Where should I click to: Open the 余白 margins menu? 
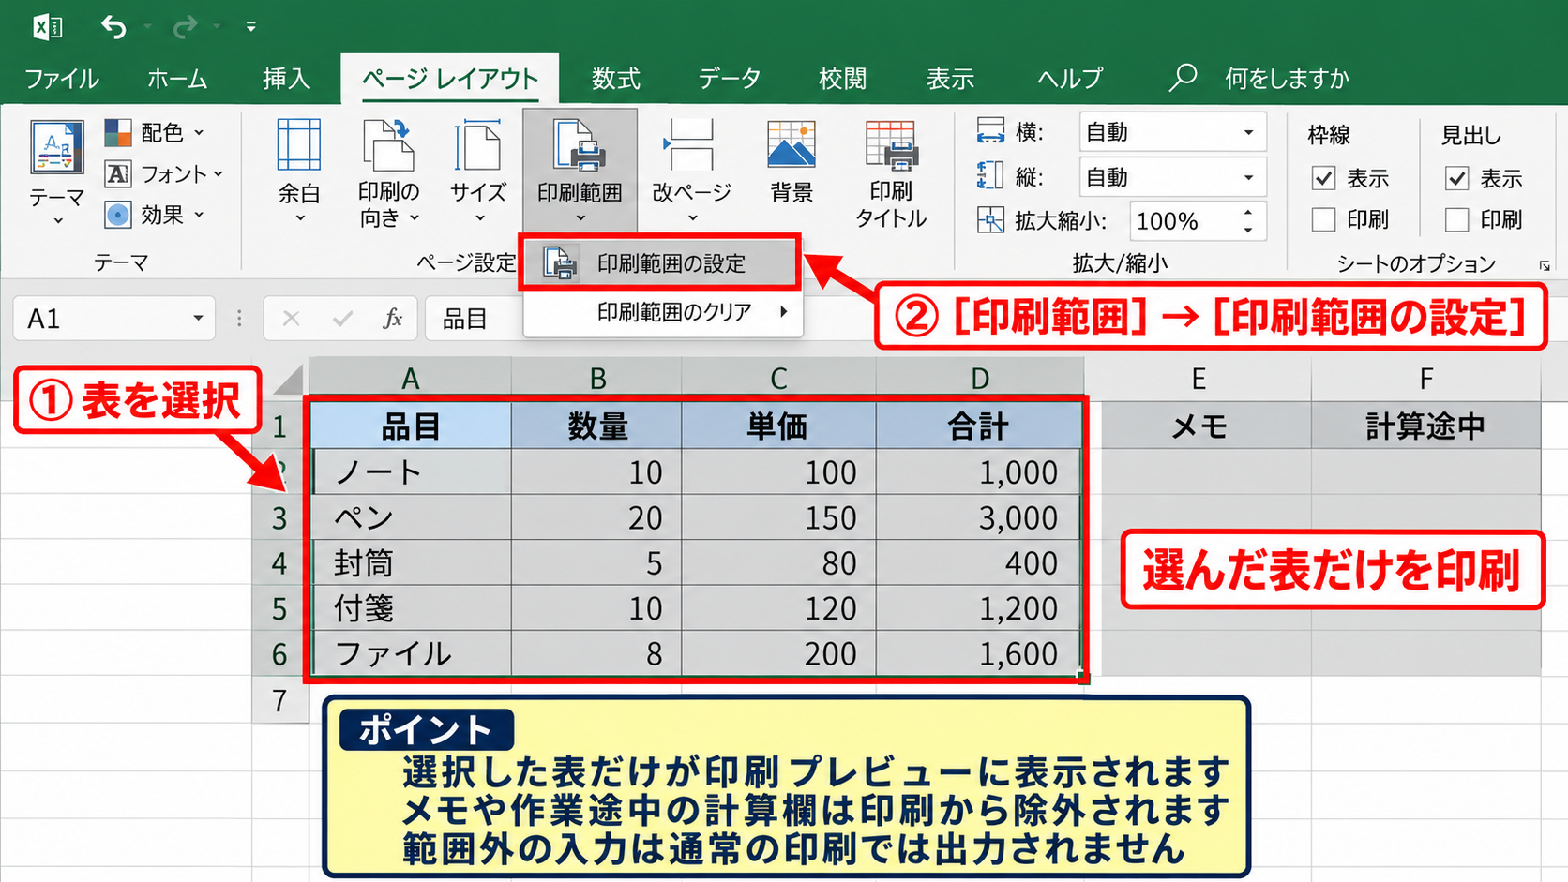299,171
